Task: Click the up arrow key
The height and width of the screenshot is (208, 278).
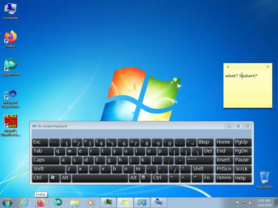Action: click(185, 169)
